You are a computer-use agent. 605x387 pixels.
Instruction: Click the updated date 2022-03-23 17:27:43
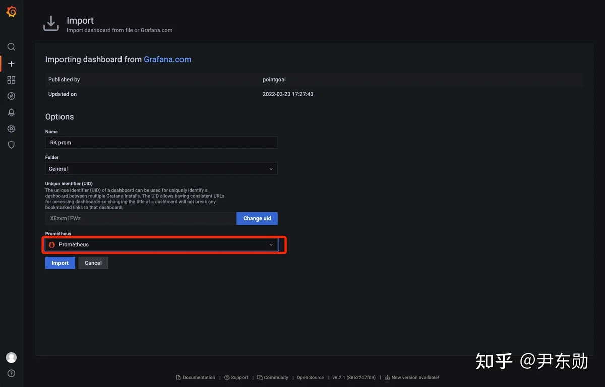288,94
